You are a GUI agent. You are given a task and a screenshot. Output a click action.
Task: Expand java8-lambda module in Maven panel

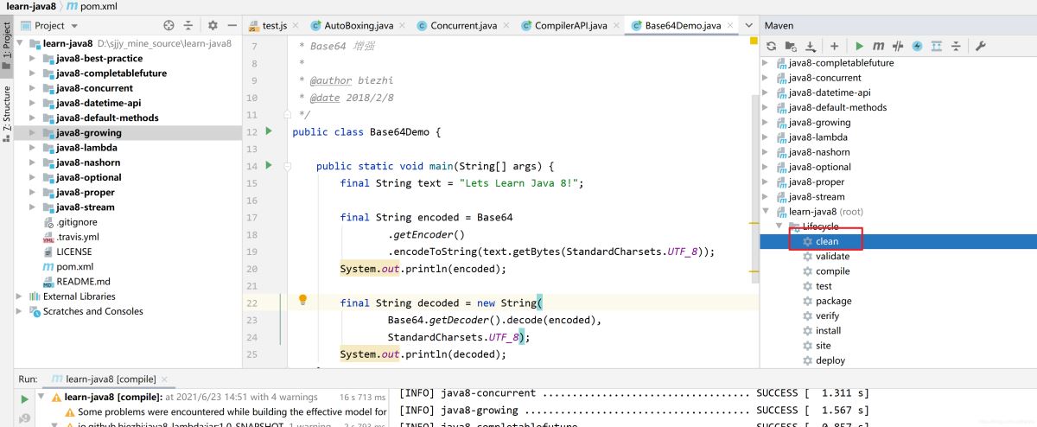pos(766,137)
